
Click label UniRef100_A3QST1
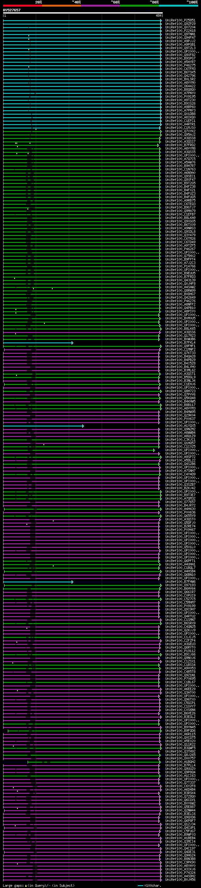coord(180,374)
